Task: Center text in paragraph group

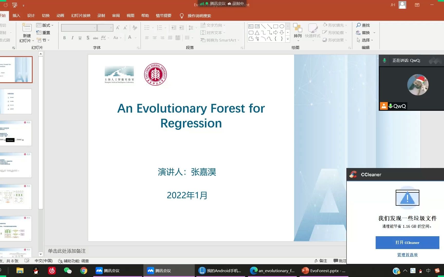Action: pyautogui.click(x=155, y=38)
